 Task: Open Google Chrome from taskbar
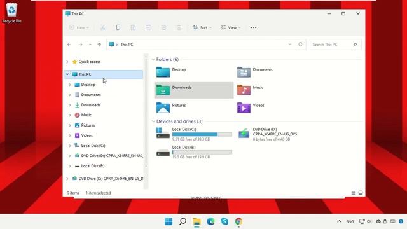(x=238, y=221)
